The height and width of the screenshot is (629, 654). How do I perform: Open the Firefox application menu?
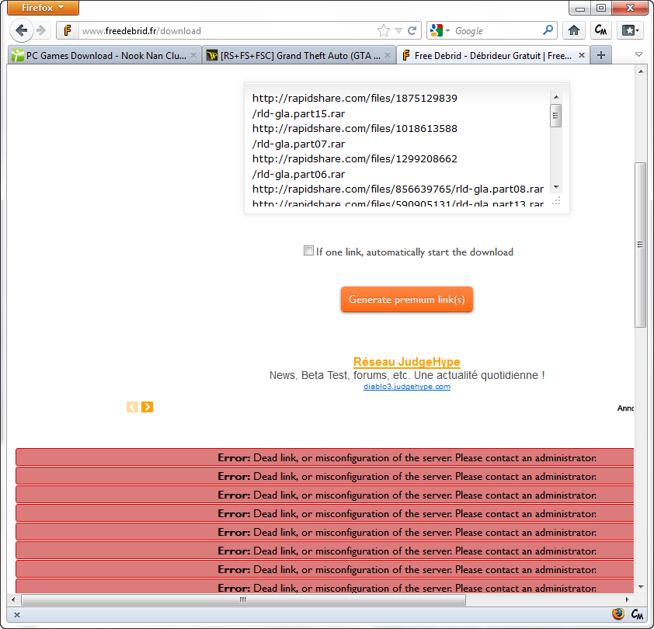point(43,8)
